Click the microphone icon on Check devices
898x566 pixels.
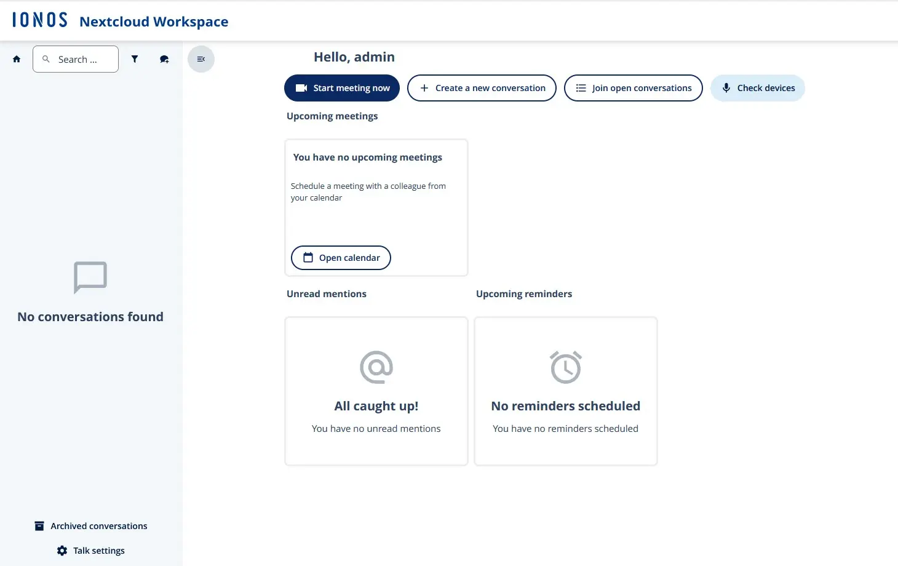point(726,87)
